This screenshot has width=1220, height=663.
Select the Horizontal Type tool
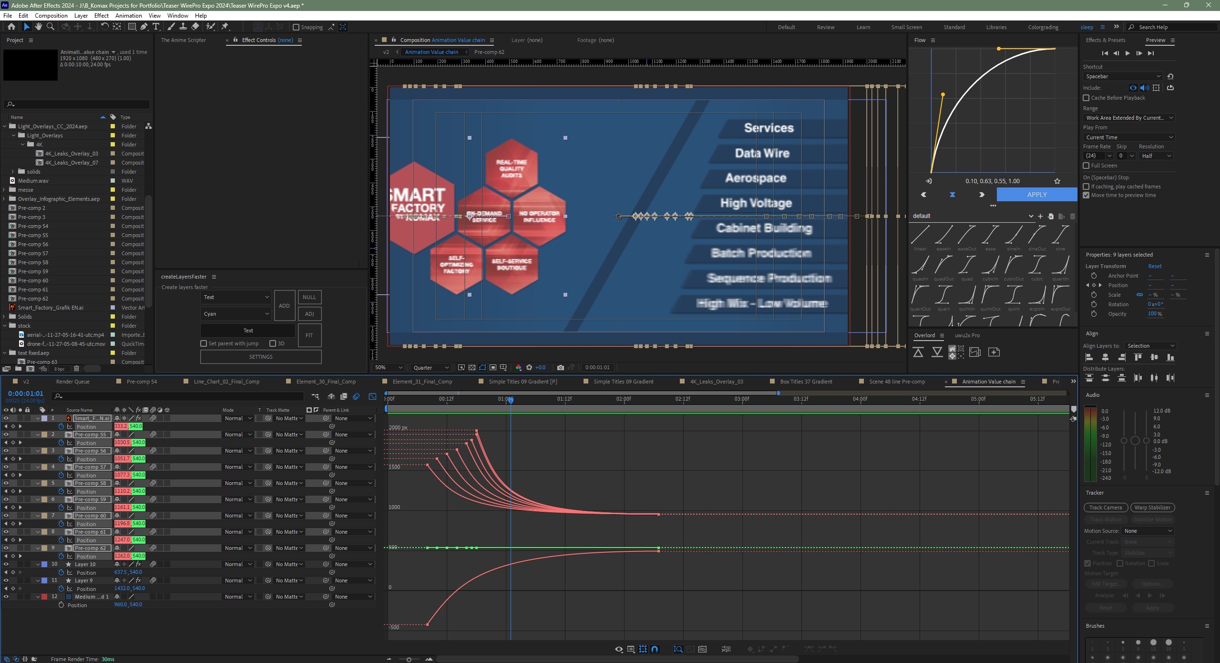pyautogui.click(x=156, y=27)
